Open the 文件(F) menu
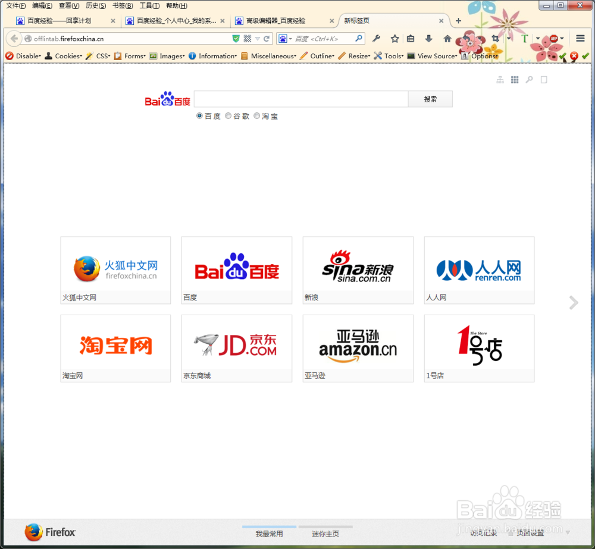This screenshot has height=549, width=595. click(x=16, y=6)
